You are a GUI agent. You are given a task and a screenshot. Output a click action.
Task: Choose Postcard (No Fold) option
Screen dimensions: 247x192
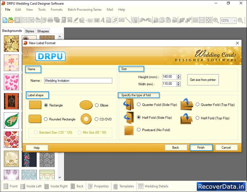click(x=139, y=130)
